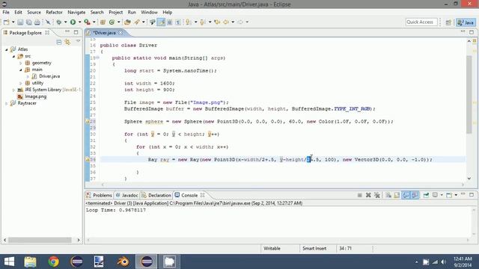
Task: Click the Open Perspective icon
Action: tap(448, 22)
